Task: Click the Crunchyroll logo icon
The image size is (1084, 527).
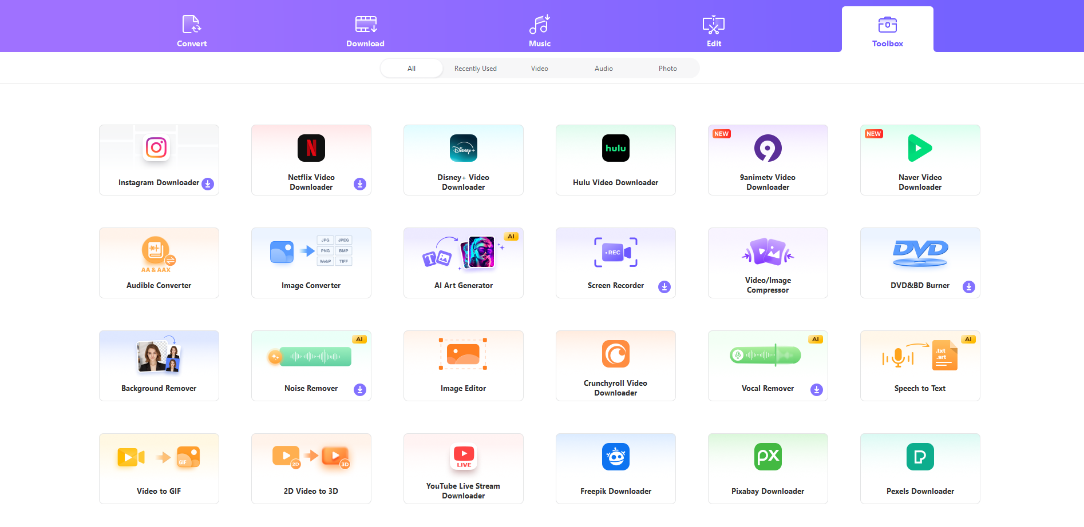Action: point(616,354)
